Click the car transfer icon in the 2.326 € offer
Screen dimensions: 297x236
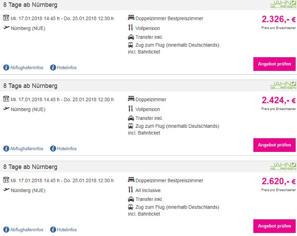click(x=131, y=37)
